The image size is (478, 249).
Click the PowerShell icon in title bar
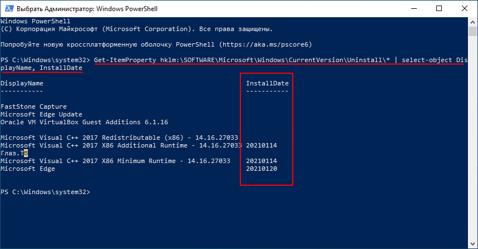point(9,8)
